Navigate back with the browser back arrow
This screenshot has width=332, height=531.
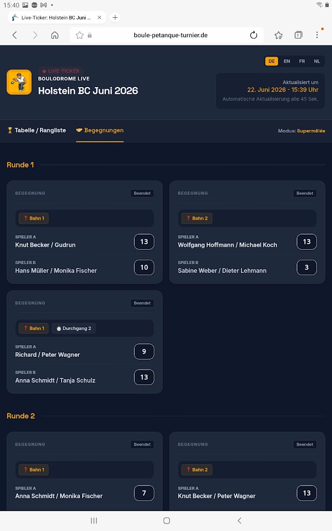(x=14, y=35)
